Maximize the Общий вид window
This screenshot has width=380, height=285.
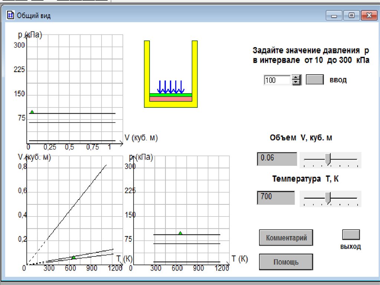click(x=351, y=15)
